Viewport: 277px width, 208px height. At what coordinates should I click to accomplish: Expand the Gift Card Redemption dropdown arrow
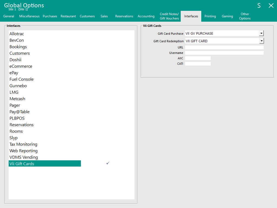[x=261, y=41]
